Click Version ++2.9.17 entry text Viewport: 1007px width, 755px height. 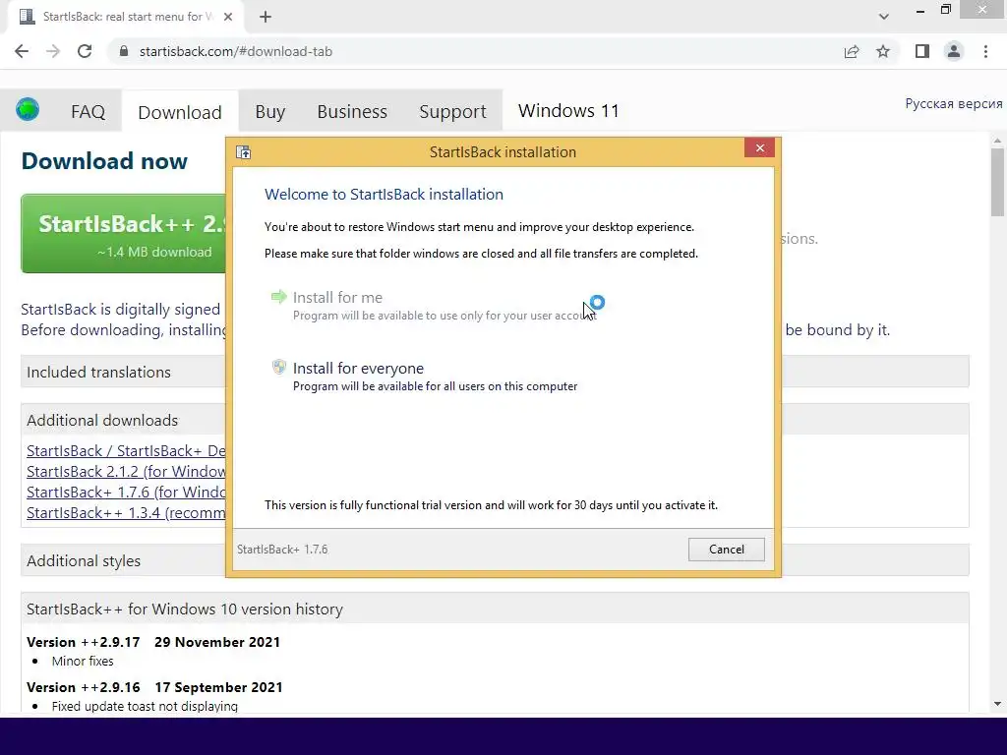click(x=153, y=642)
